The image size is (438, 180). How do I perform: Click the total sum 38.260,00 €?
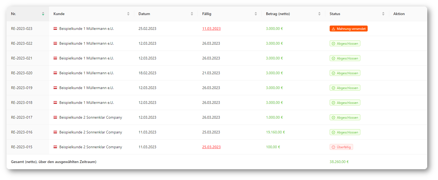[339, 162]
